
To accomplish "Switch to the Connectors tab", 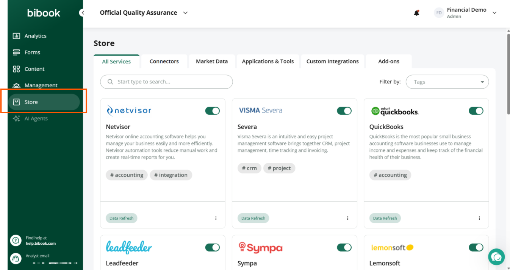I will point(164,62).
